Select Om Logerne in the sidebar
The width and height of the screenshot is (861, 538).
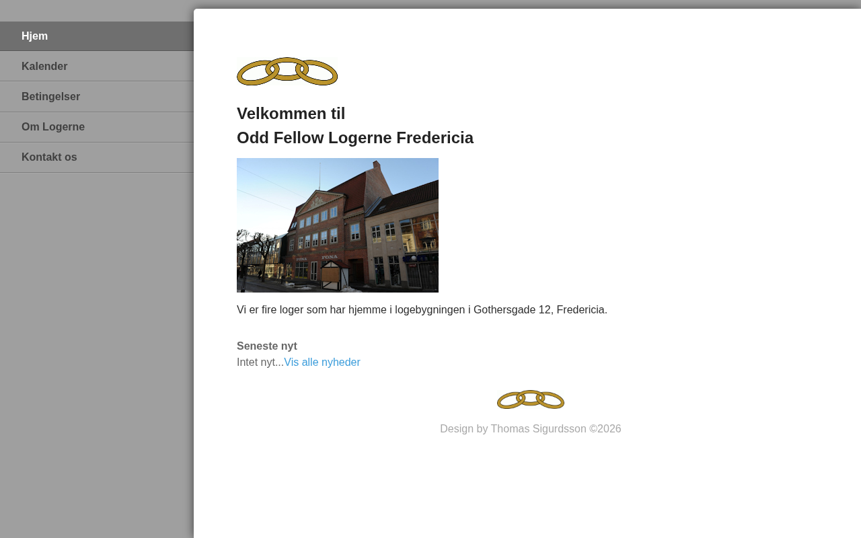(x=97, y=127)
